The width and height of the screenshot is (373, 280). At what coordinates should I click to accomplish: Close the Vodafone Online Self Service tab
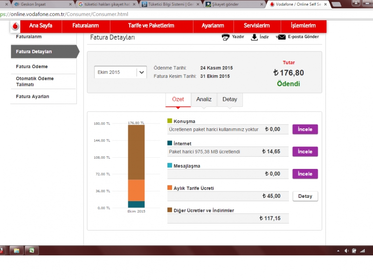[x=325, y=4]
